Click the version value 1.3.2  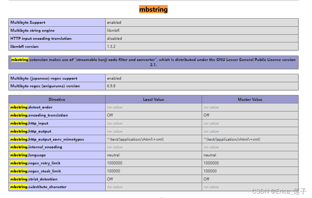tap(111, 46)
